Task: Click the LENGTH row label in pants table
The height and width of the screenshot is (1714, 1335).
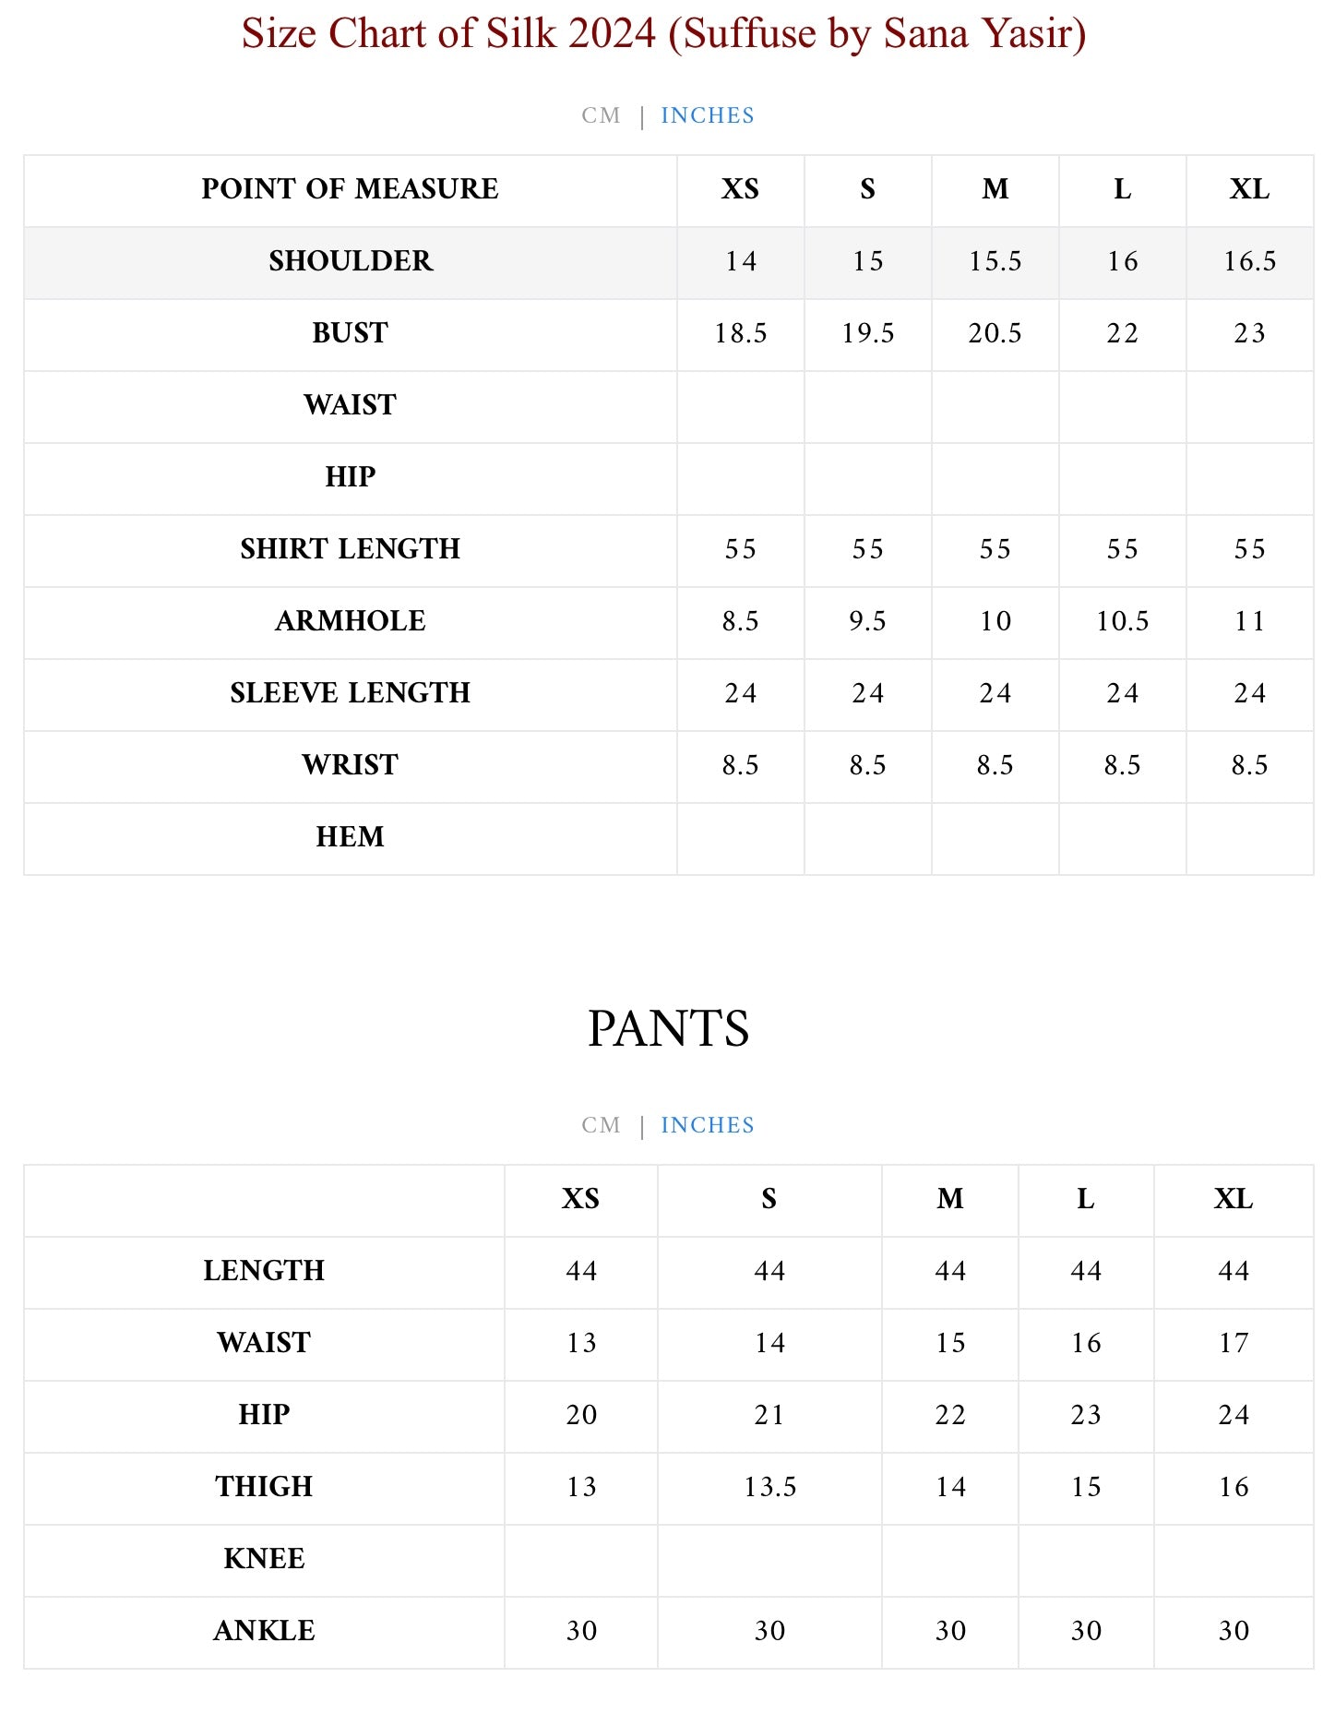Action: click(x=264, y=1271)
